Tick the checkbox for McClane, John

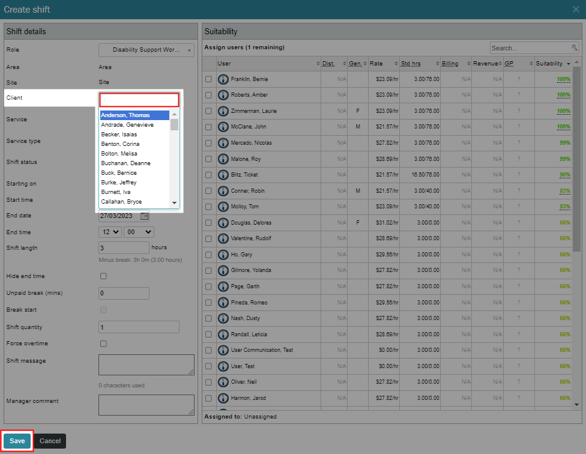208,127
